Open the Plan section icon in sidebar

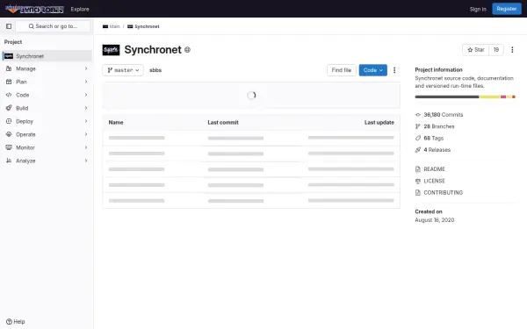pyautogui.click(x=9, y=82)
